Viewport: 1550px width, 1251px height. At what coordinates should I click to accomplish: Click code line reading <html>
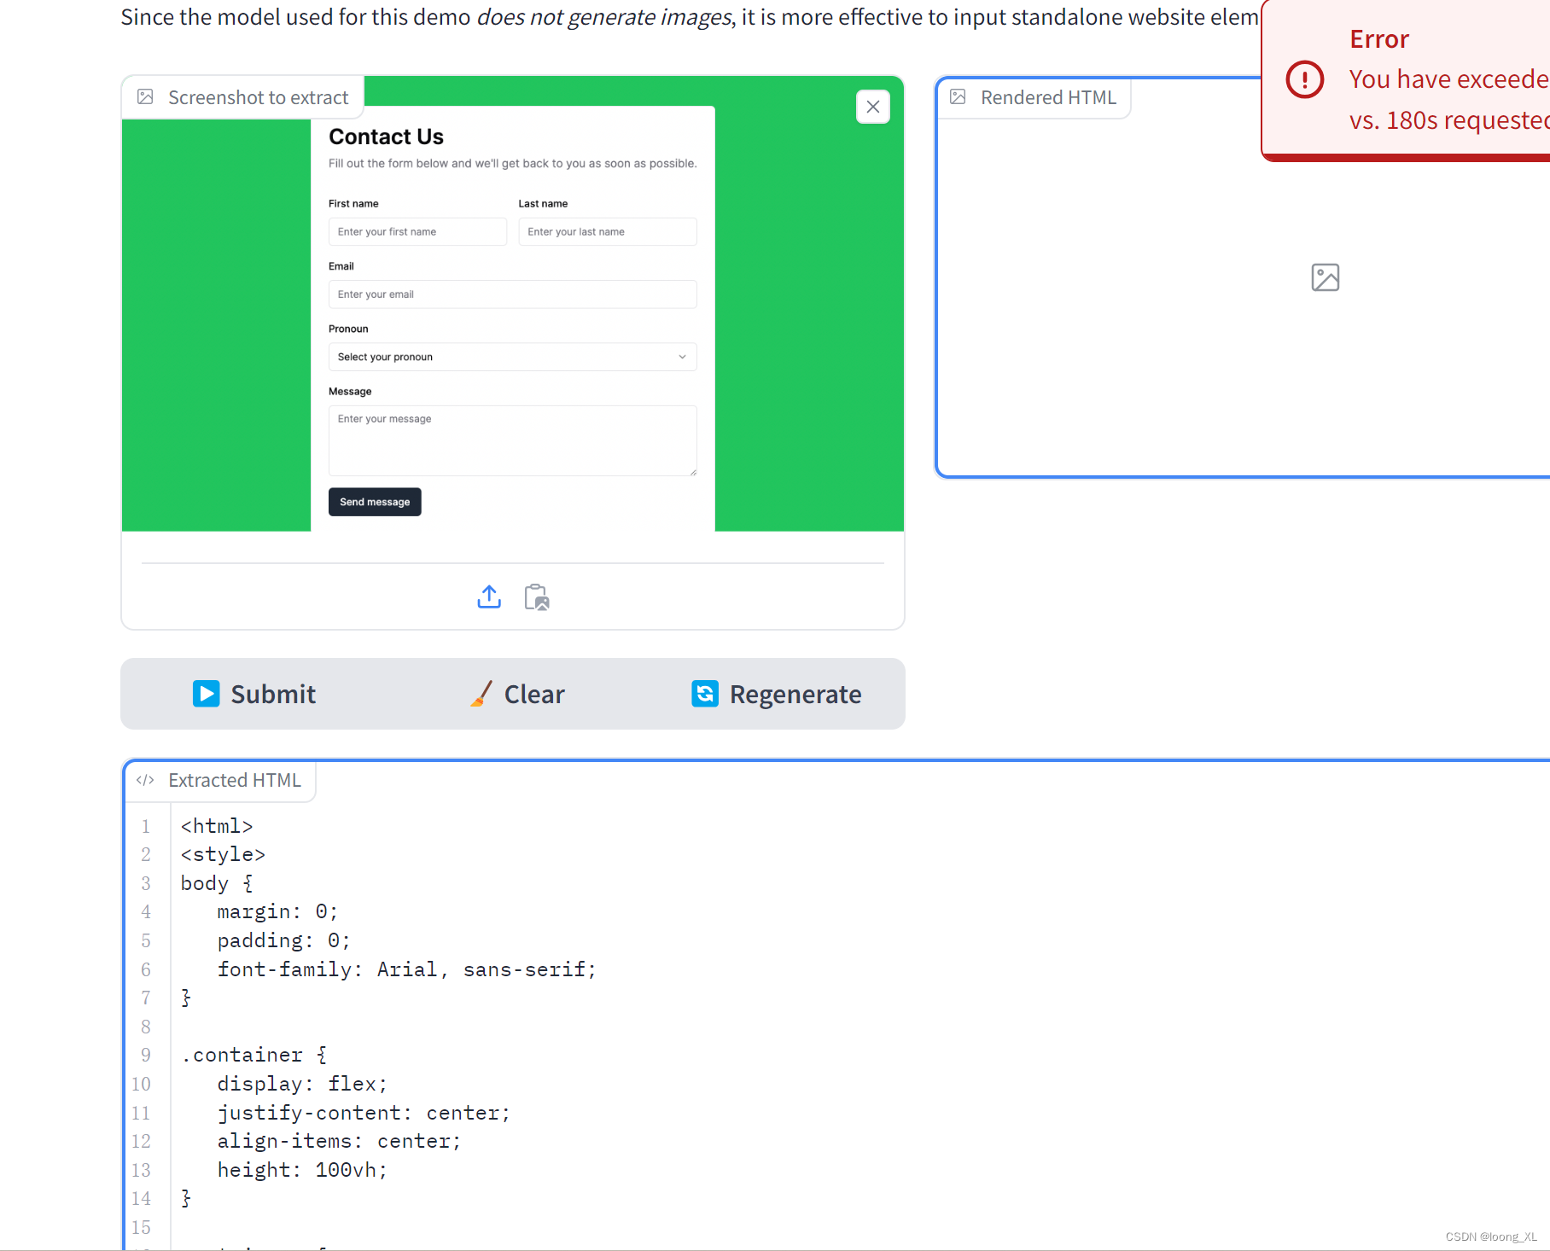click(x=217, y=826)
